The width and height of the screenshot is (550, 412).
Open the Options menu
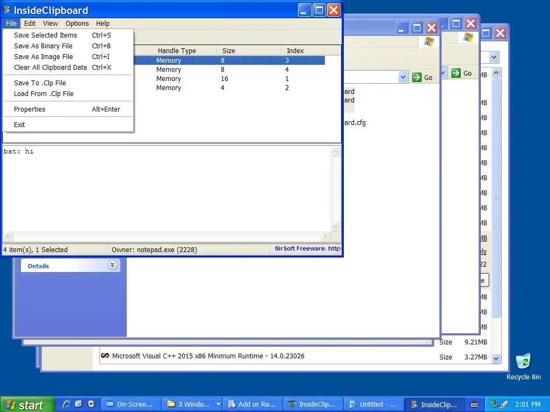[x=77, y=24]
